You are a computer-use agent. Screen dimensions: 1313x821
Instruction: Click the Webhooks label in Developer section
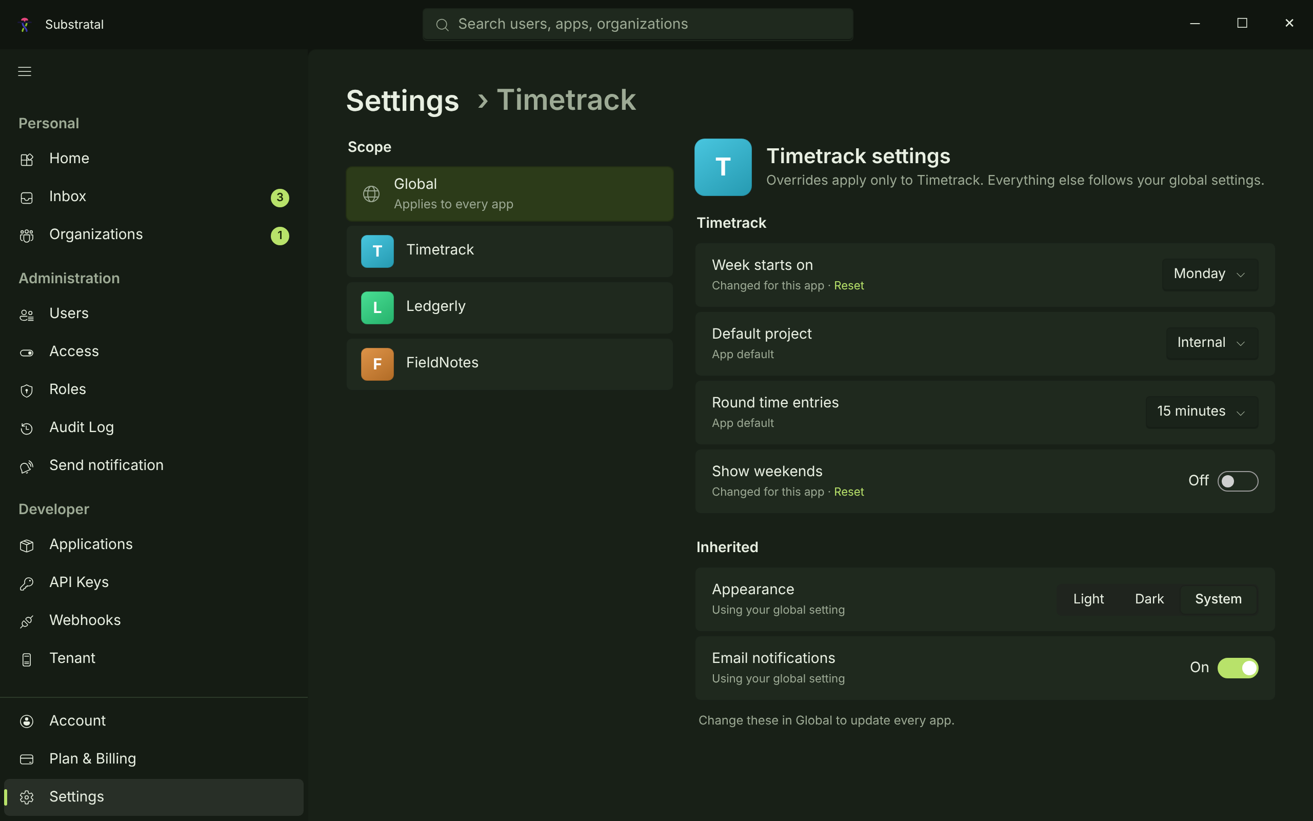pos(85,620)
